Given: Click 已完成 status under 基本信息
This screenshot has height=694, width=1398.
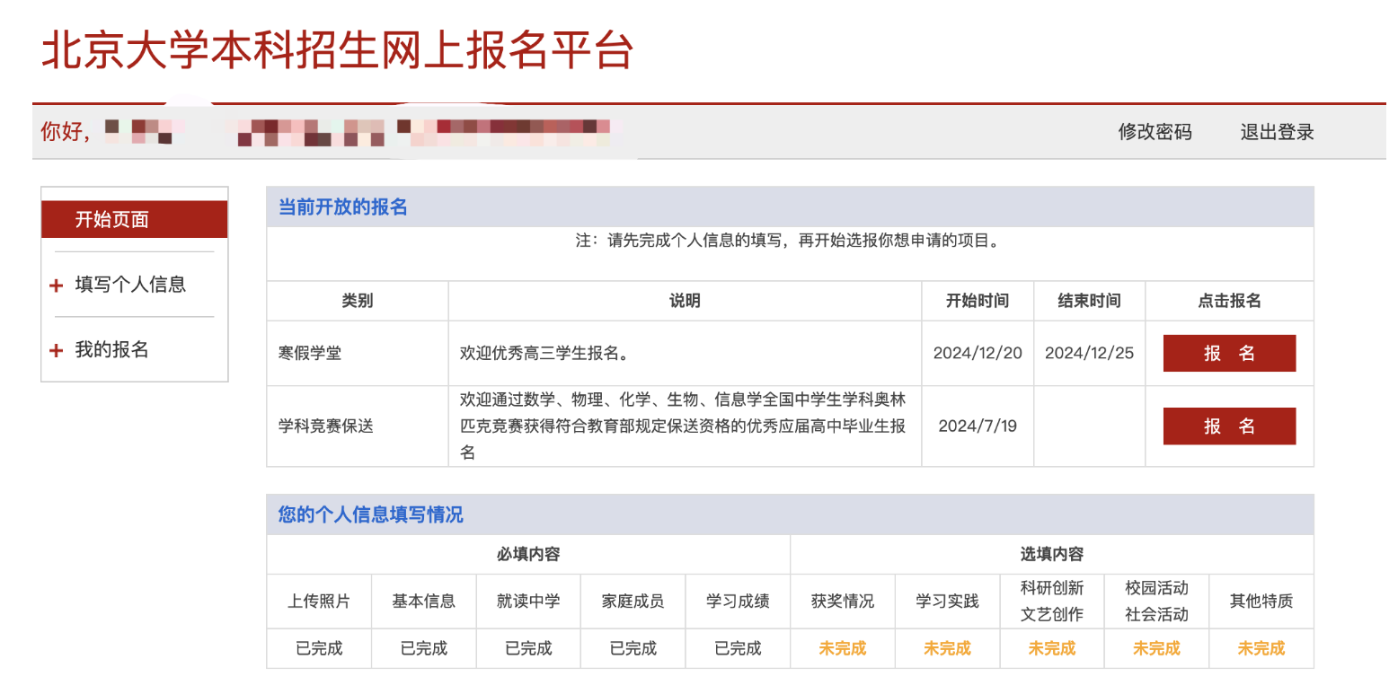Looking at the screenshot, I should (x=423, y=648).
